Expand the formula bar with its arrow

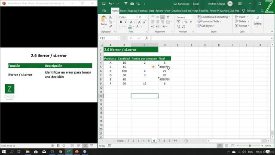tap(272, 38)
